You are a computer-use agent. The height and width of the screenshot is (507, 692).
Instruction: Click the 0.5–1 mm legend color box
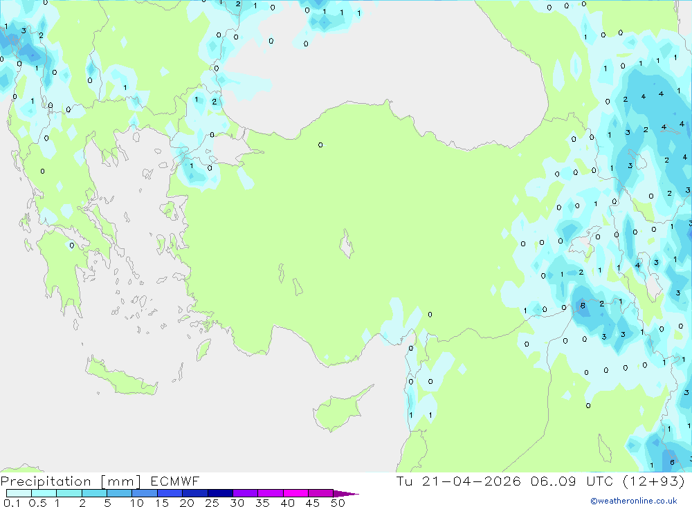44,493
